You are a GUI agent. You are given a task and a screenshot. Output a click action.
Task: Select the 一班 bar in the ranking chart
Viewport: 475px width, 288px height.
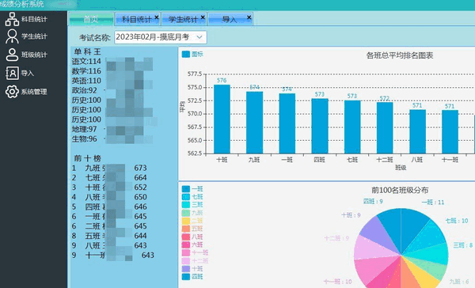[x=287, y=123]
